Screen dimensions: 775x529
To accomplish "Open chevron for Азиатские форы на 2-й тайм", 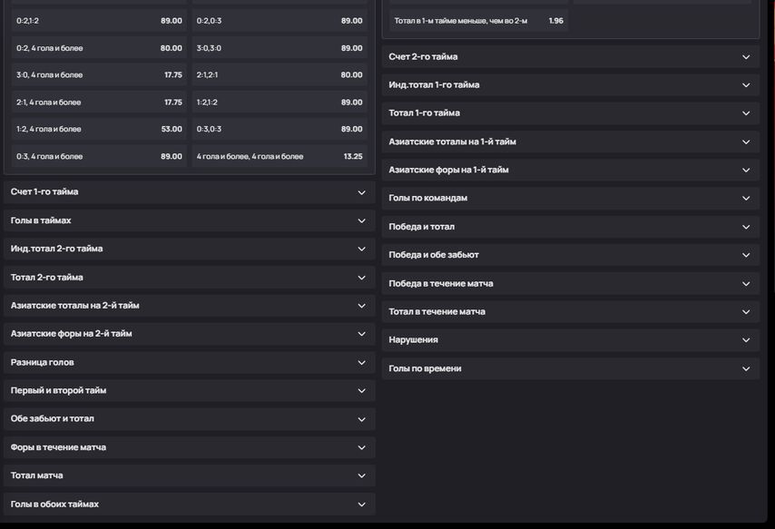I will click(362, 334).
